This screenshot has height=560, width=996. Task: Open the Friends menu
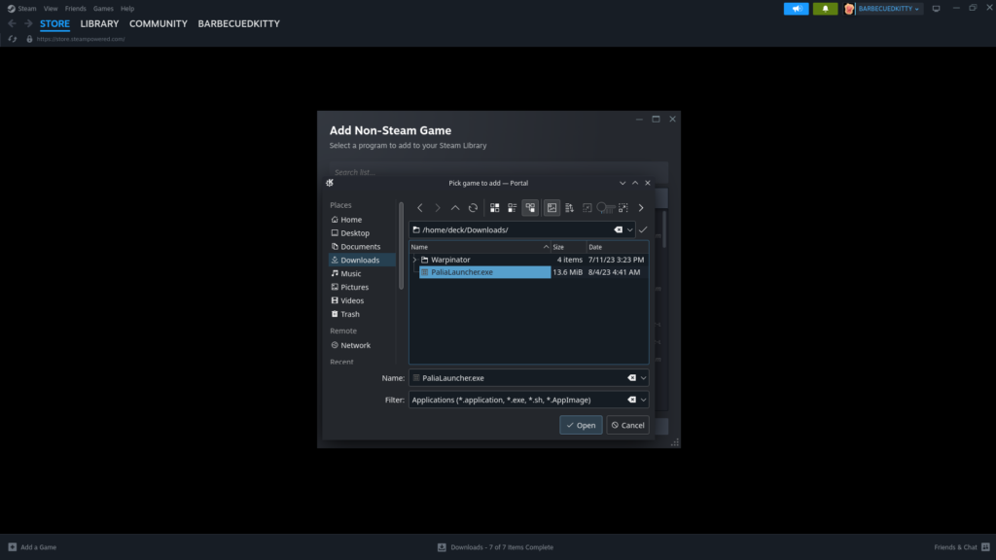click(76, 8)
